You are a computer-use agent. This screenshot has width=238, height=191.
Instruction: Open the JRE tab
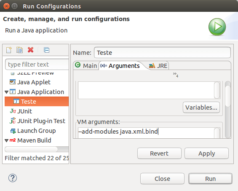coord(158,66)
